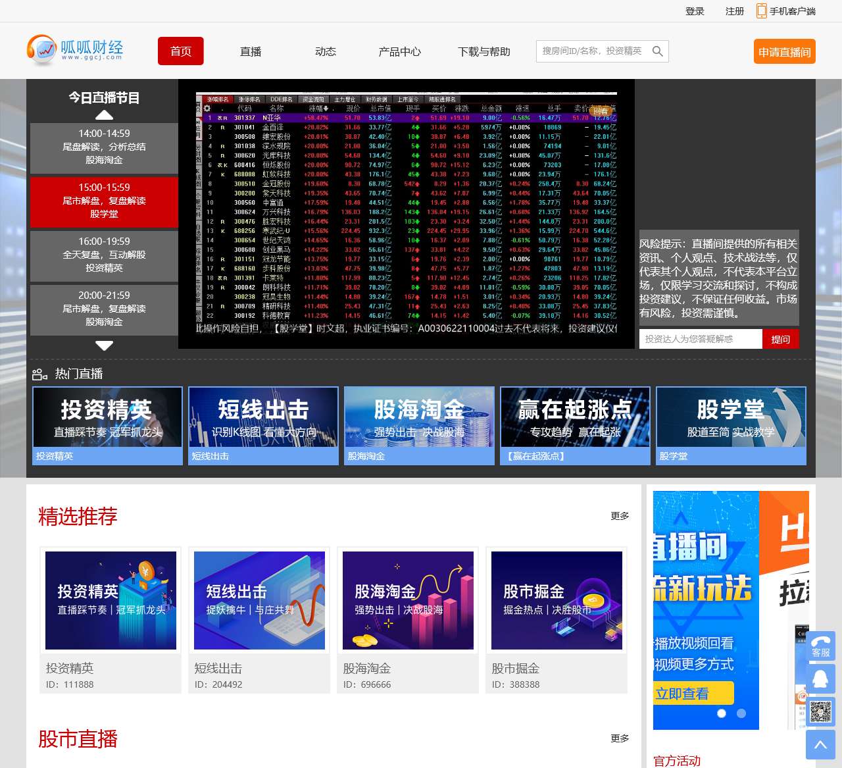Click the 风险提示 disclaimer text

719,278
